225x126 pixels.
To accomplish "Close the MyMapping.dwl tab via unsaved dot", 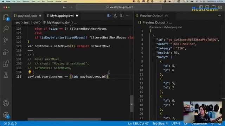I will pos(77,15).
